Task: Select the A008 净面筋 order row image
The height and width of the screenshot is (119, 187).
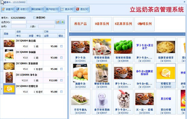Action: coord(9,55)
